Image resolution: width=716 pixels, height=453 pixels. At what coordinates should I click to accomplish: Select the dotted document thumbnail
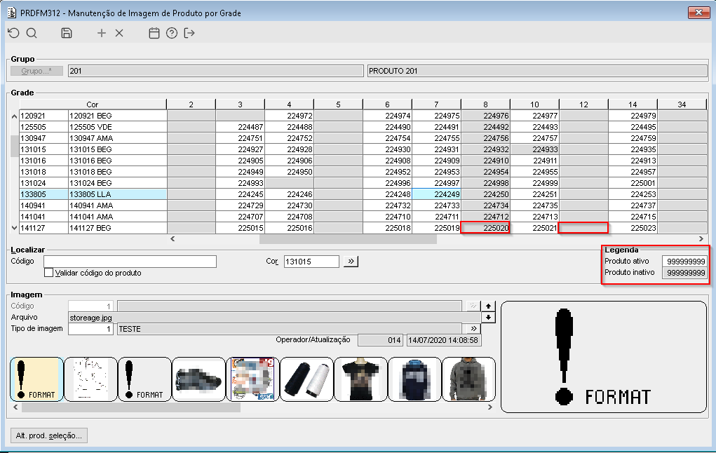click(91, 379)
